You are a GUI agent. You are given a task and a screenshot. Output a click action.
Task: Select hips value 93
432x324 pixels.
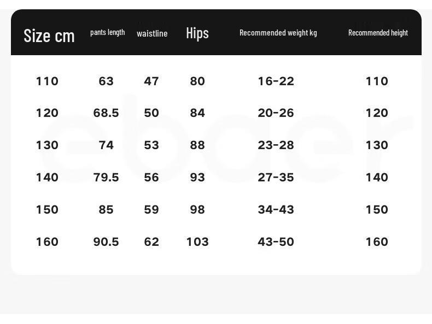[197, 177]
